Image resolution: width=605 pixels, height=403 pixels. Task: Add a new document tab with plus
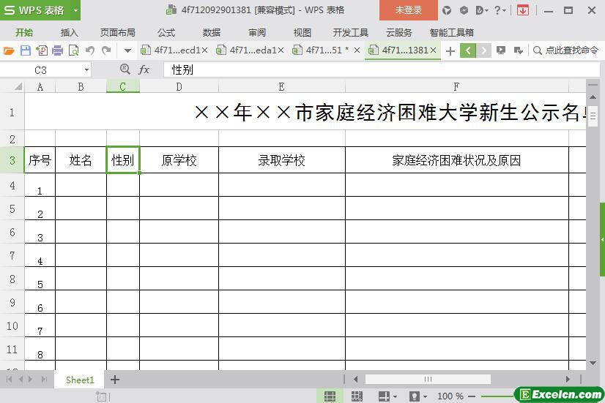point(450,50)
